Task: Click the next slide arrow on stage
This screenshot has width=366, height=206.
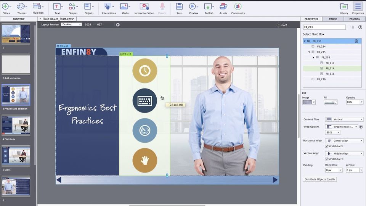Action: 275,180
